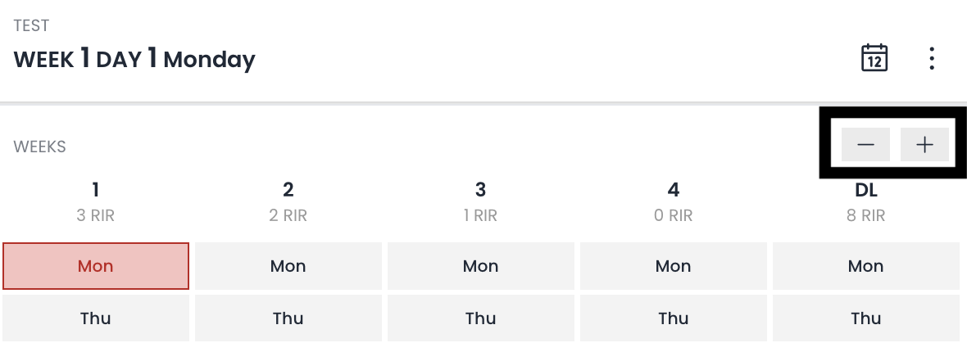Screen dimensions: 967x352
Task: Click the week 1 column header
Action: click(96, 201)
